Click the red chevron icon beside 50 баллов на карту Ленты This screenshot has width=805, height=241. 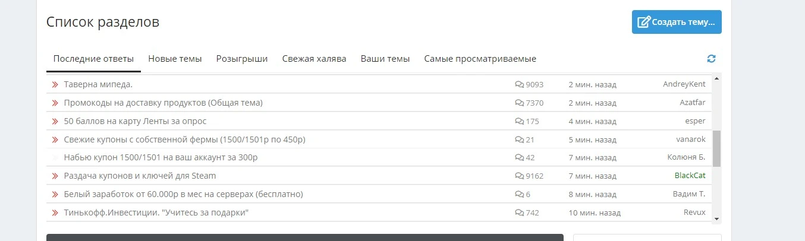click(55, 121)
